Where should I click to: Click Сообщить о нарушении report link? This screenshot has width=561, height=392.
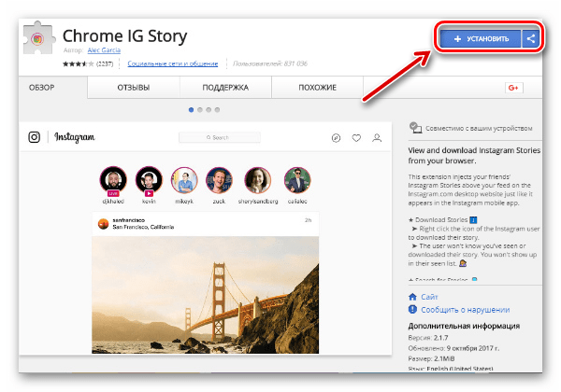(x=464, y=309)
